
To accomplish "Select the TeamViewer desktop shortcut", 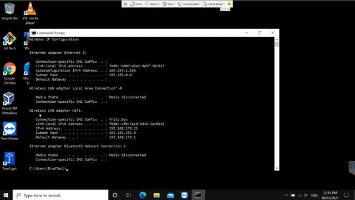I will pos(9,131).
